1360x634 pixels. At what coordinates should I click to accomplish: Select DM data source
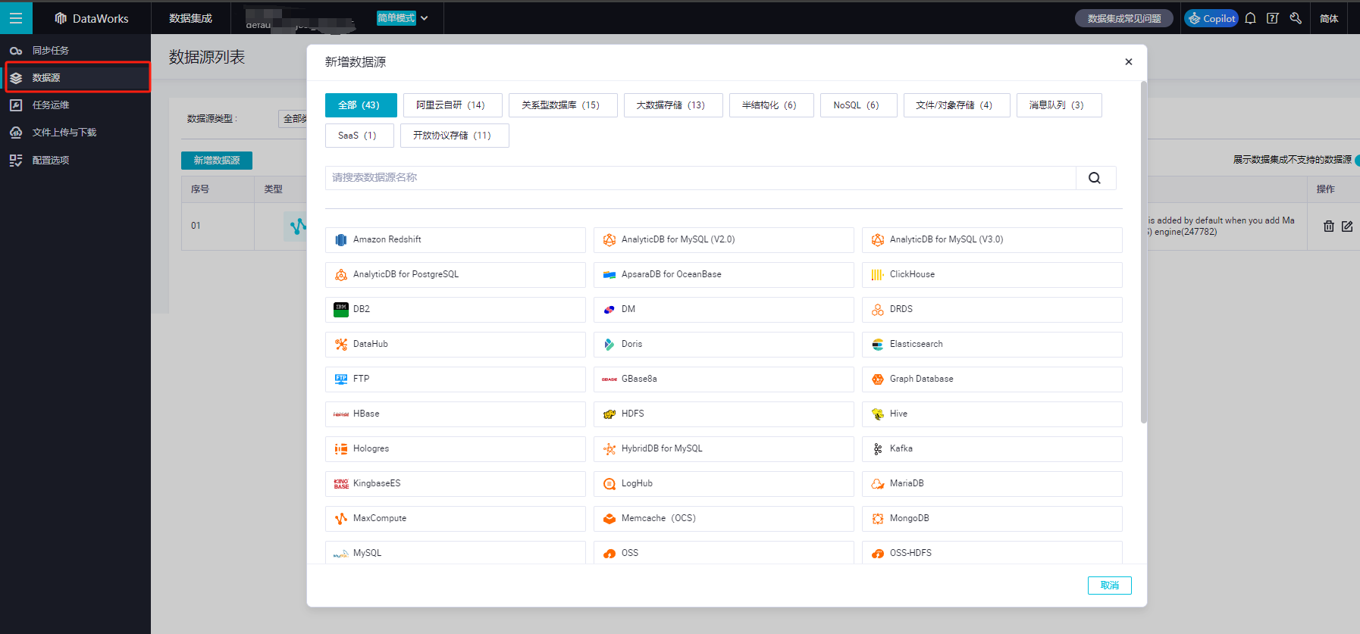tap(724, 310)
